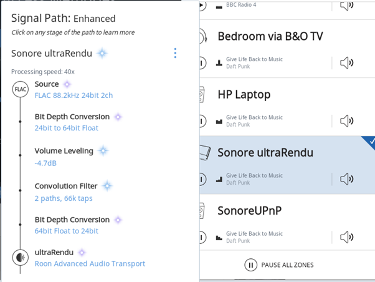375x282 pixels.
Task: Open the Sonore ultraRendu zone volume icon
Action: [347, 179]
